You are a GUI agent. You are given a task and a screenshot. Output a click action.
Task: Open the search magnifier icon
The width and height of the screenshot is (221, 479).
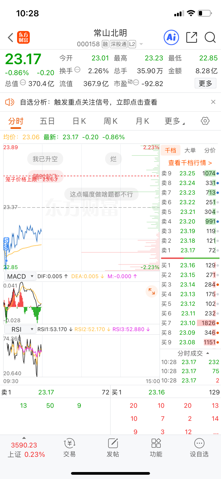(210, 37)
